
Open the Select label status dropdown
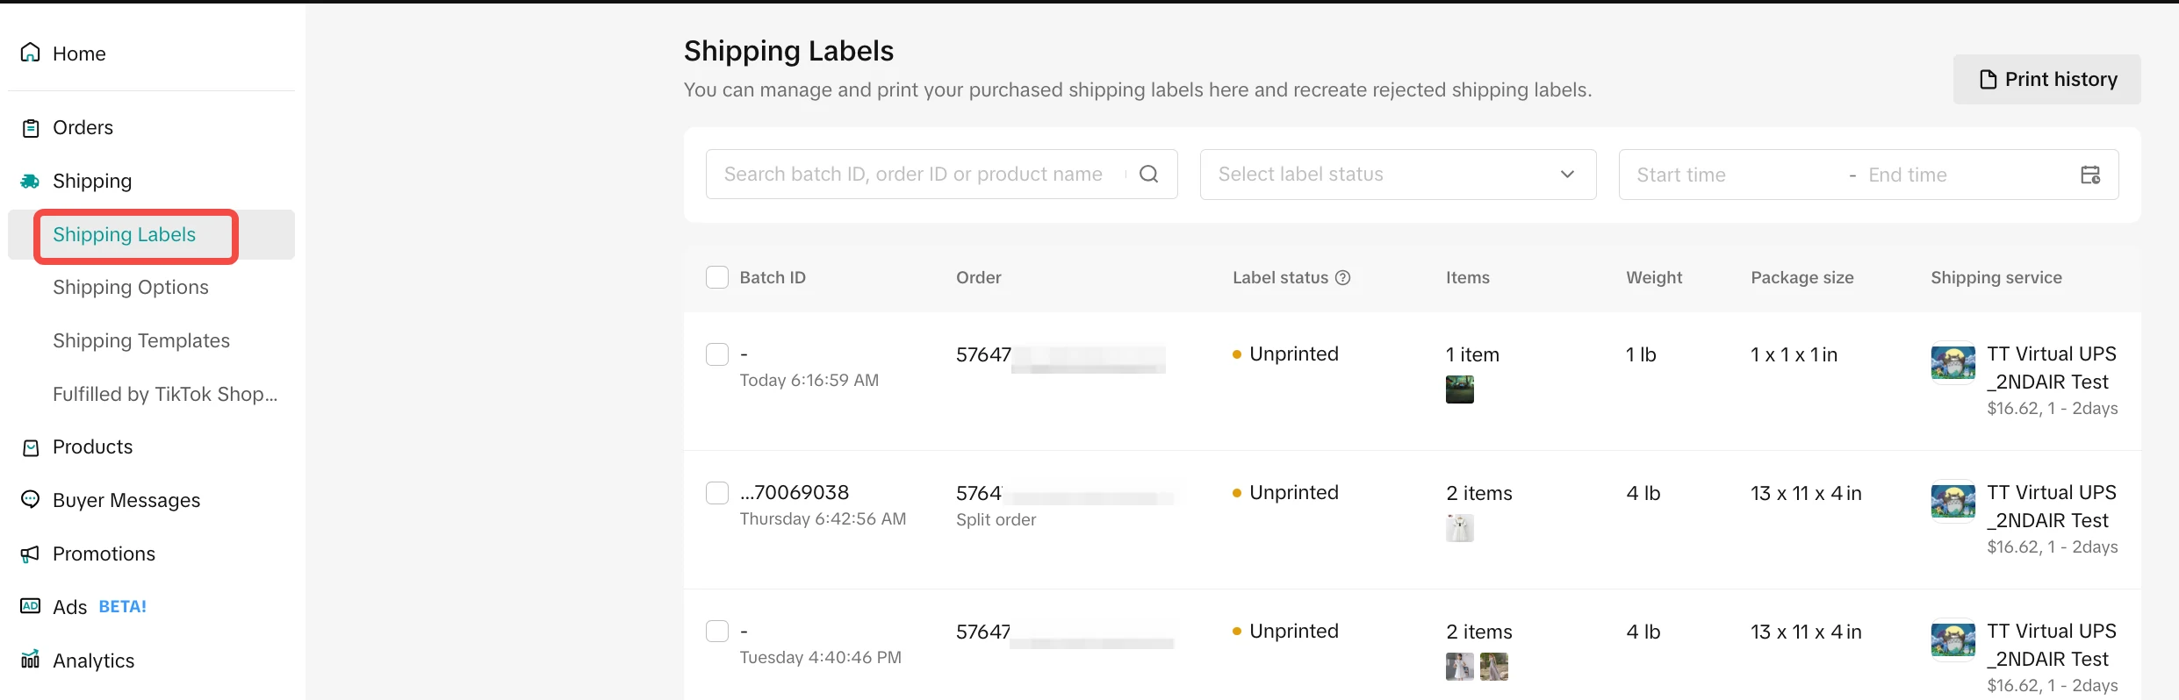pos(1397,175)
